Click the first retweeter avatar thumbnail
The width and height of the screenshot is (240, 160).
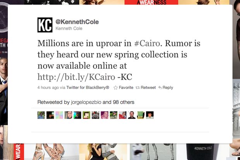click(x=41, y=115)
